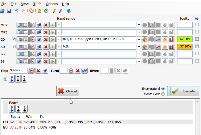
Task: Click the open file toolbar icon
Action: tap(2, 11)
